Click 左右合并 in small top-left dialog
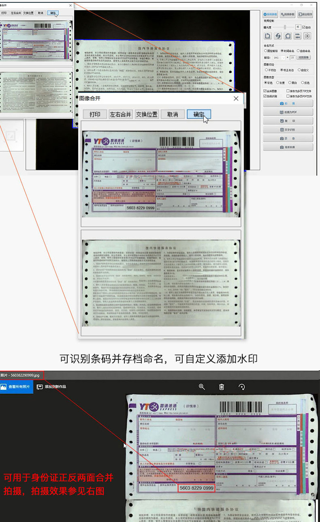The width and height of the screenshot is (320, 522). point(15,13)
